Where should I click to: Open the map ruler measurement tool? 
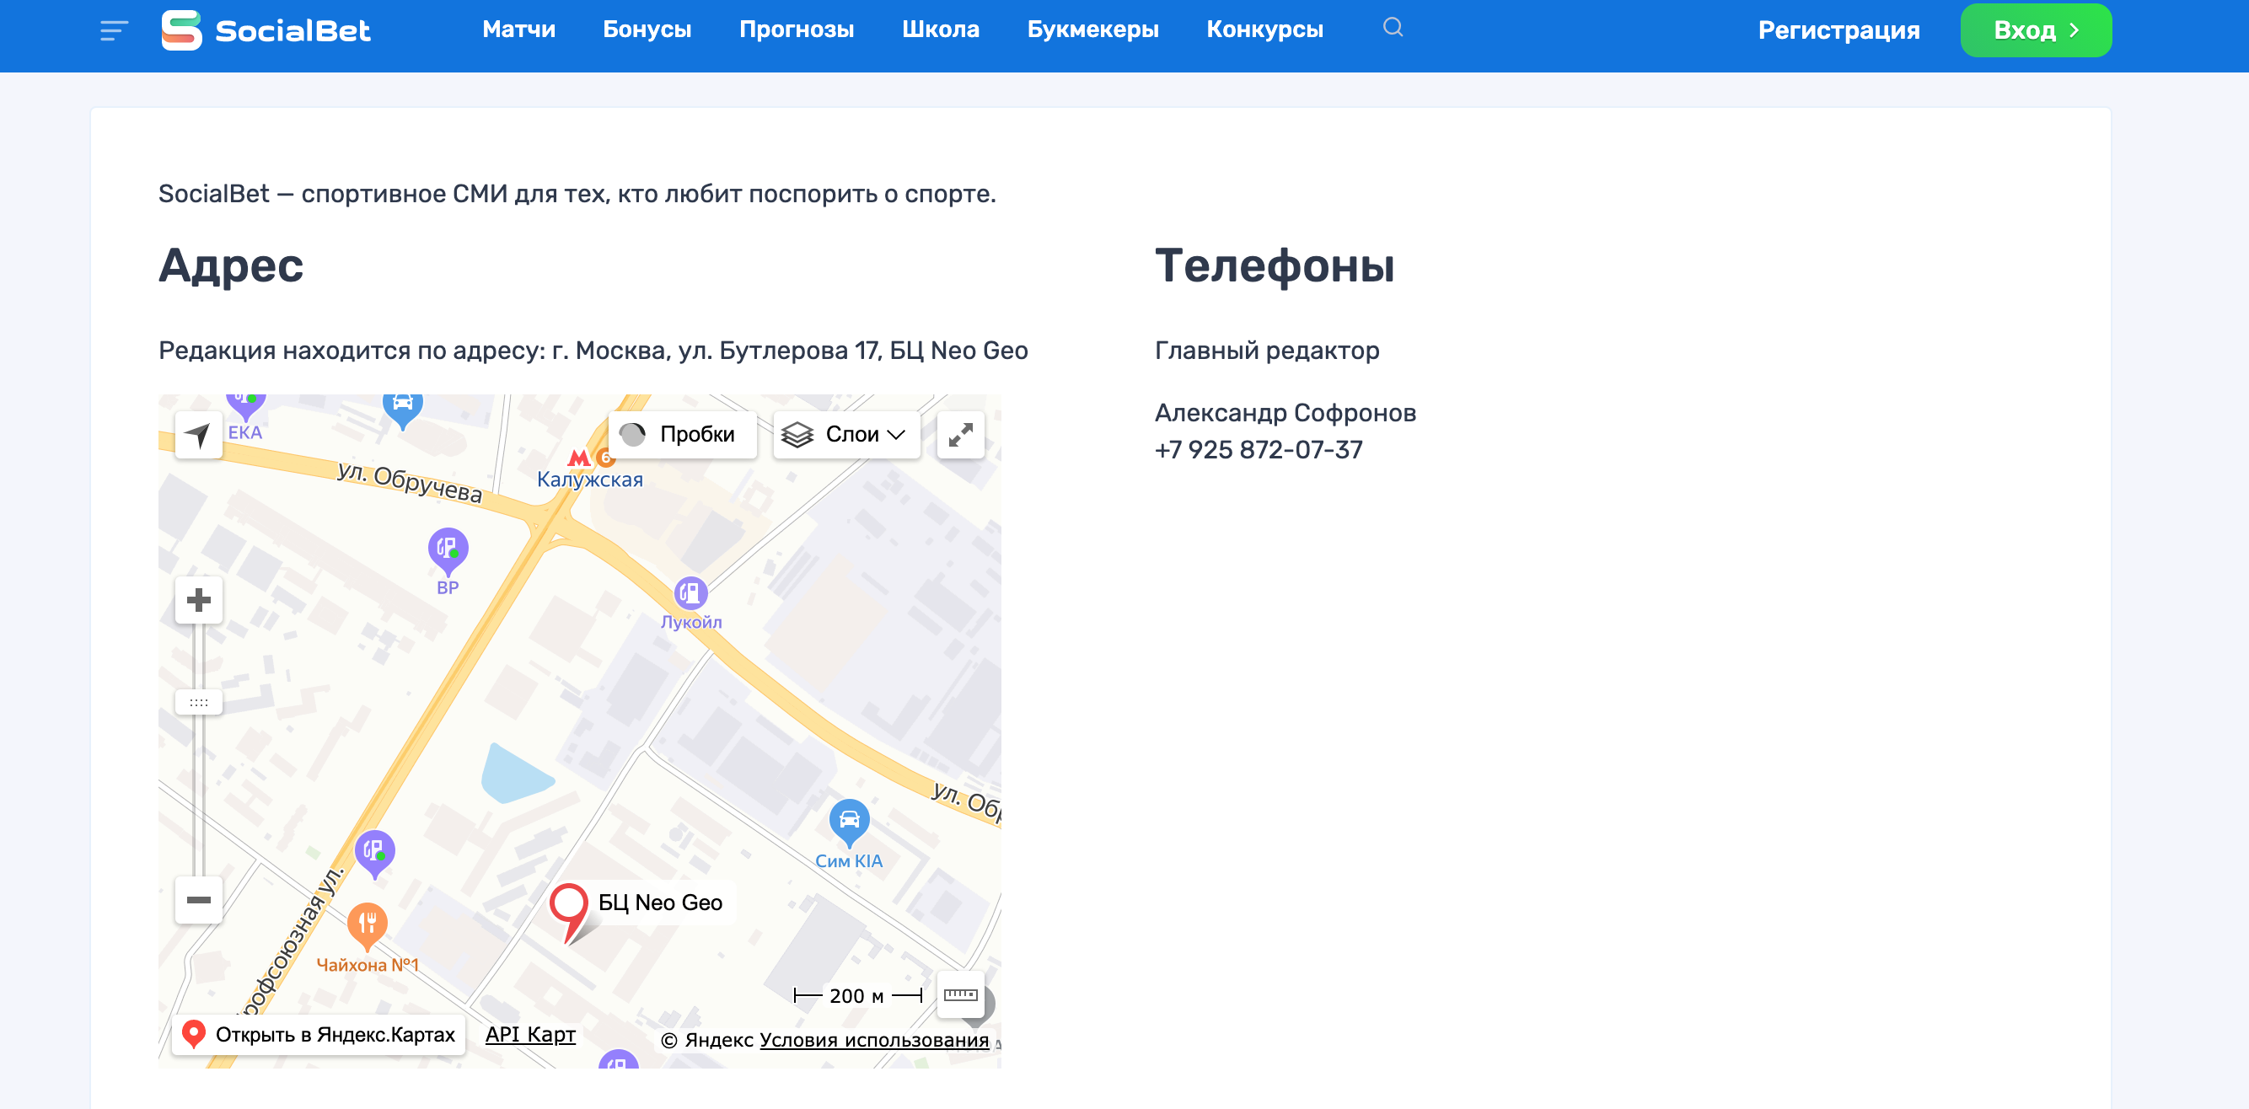(x=960, y=994)
